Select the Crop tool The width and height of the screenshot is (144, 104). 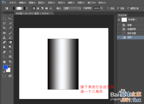pos(4,28)
